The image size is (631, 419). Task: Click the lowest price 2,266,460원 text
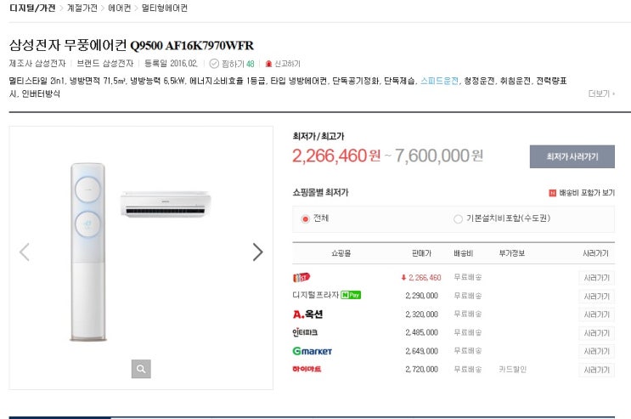click(336, 156)
